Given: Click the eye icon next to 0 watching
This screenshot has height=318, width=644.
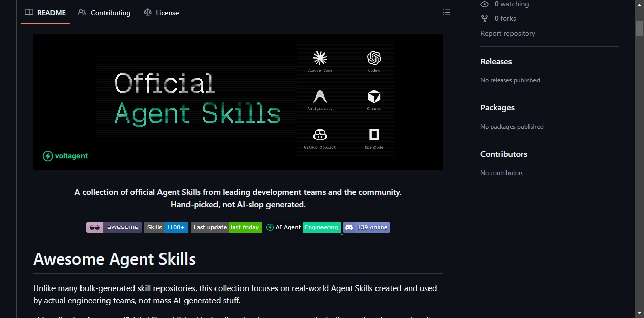Looking at the screenshot, I should pos(485,4).
